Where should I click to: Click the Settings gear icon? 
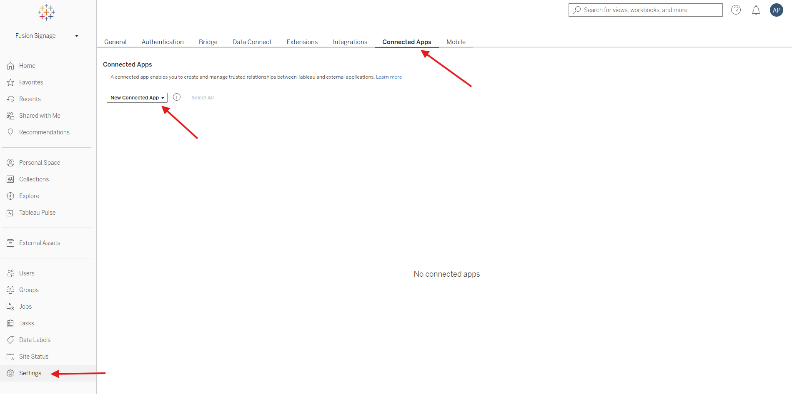pos(10,373)
